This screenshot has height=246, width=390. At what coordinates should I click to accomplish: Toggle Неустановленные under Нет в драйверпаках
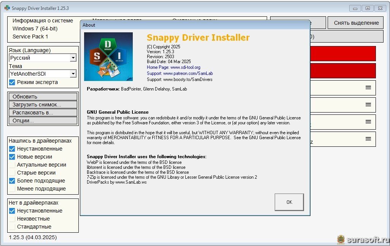point(12,211)
